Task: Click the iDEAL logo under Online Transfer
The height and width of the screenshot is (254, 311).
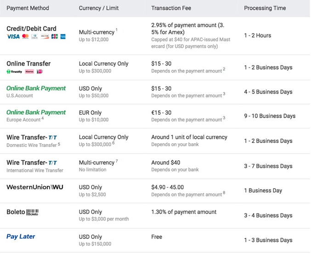Action: [40, 72]
